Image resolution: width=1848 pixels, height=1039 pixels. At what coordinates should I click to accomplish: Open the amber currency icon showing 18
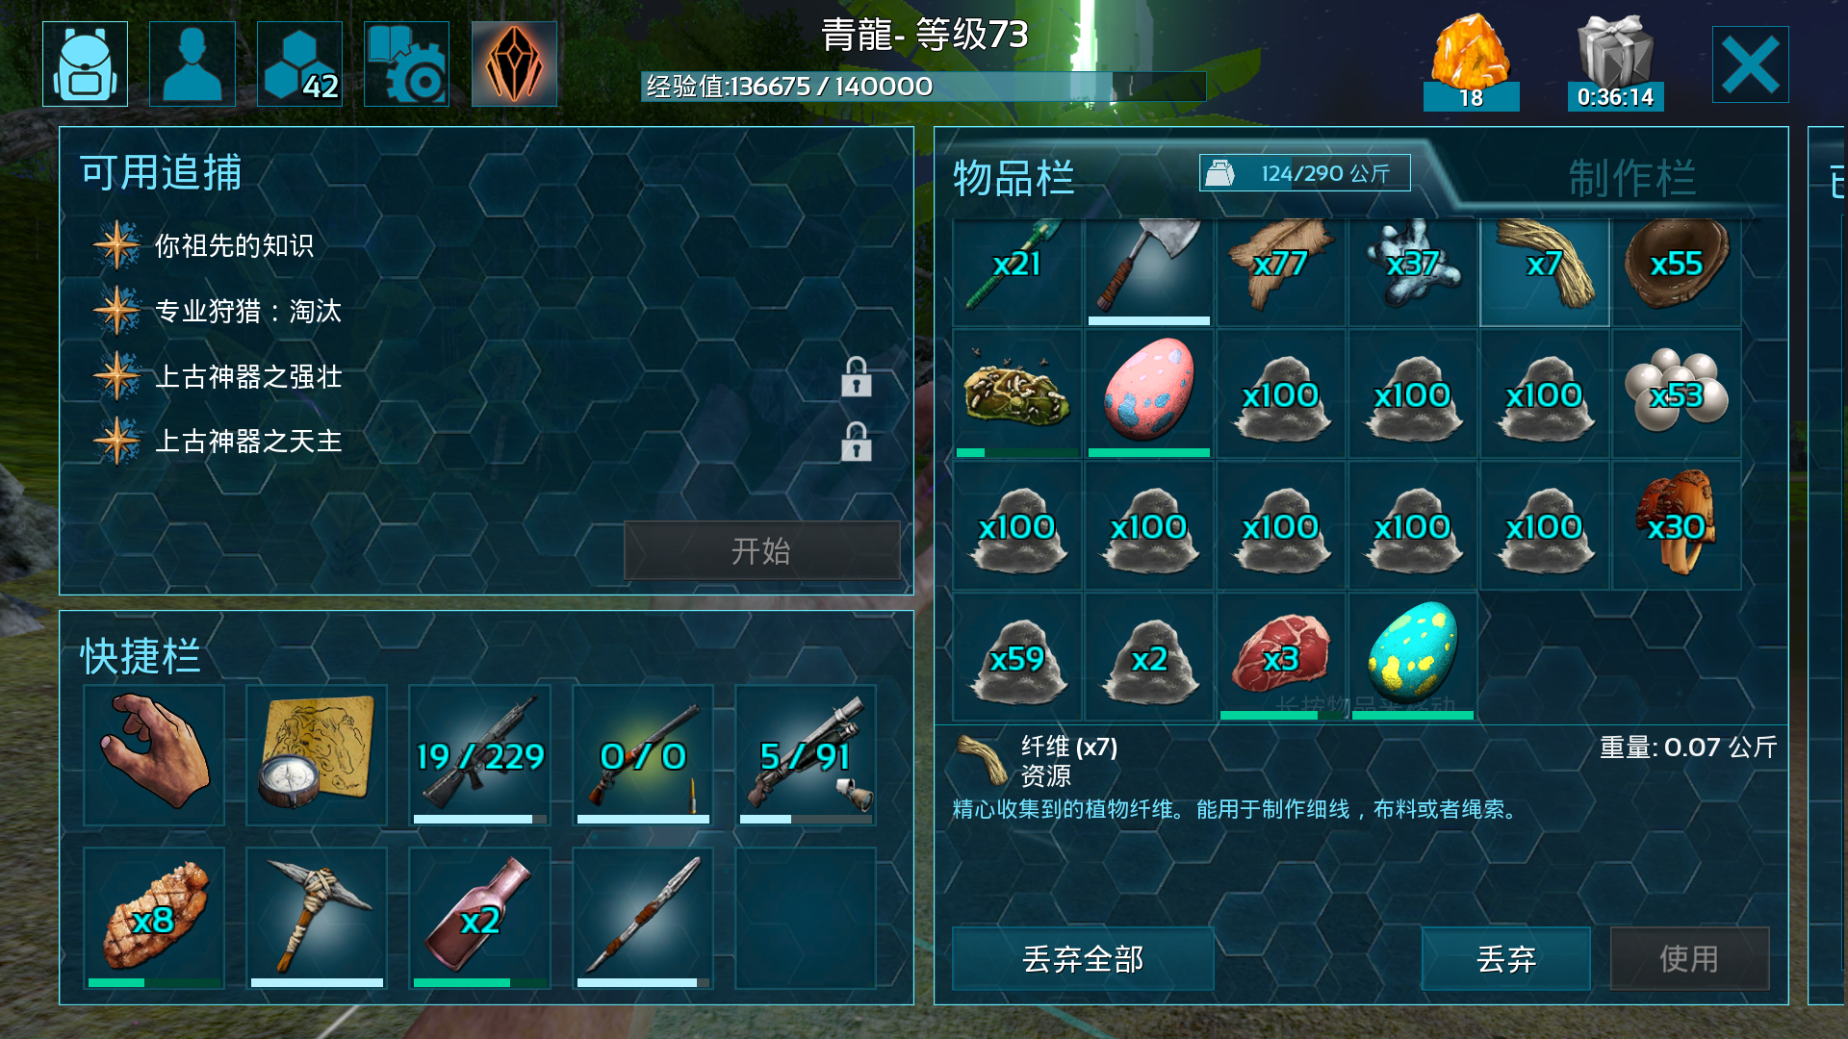[x=1471, y=63]
